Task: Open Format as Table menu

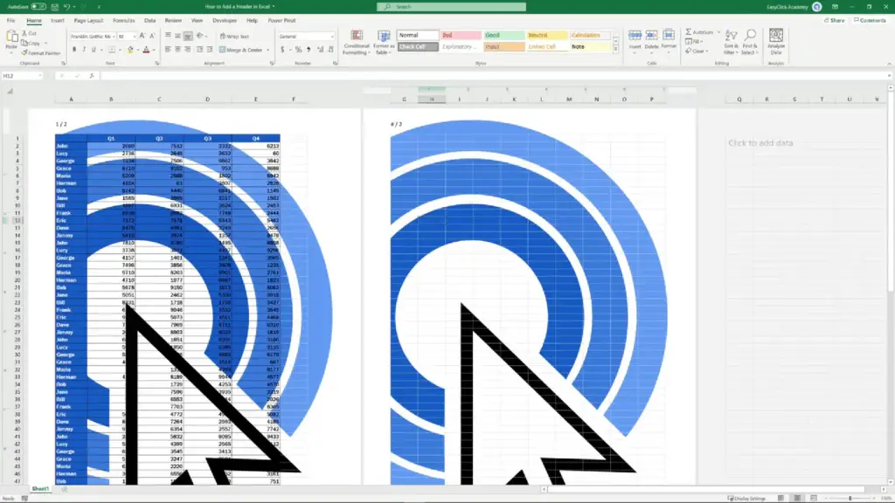Action: click(384, 43)
